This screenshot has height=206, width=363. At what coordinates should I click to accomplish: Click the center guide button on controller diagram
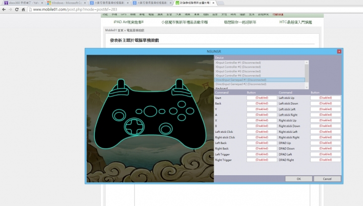(150, 111)
